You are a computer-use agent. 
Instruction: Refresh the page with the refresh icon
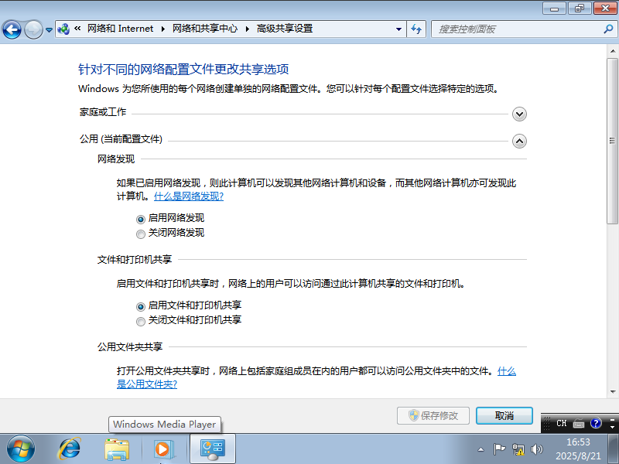point(416,29)
